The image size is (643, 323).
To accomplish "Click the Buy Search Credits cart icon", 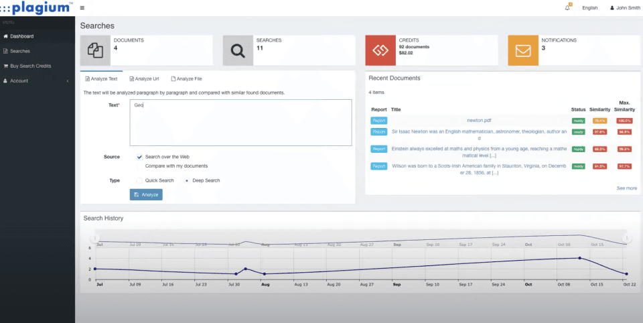I will click(x=6, y=66).
